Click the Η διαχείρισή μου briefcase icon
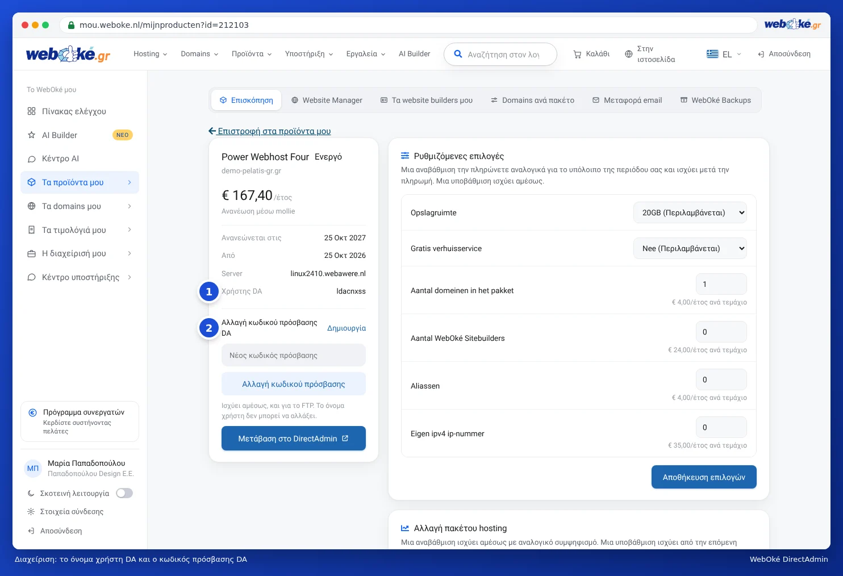 click(31, 254)
